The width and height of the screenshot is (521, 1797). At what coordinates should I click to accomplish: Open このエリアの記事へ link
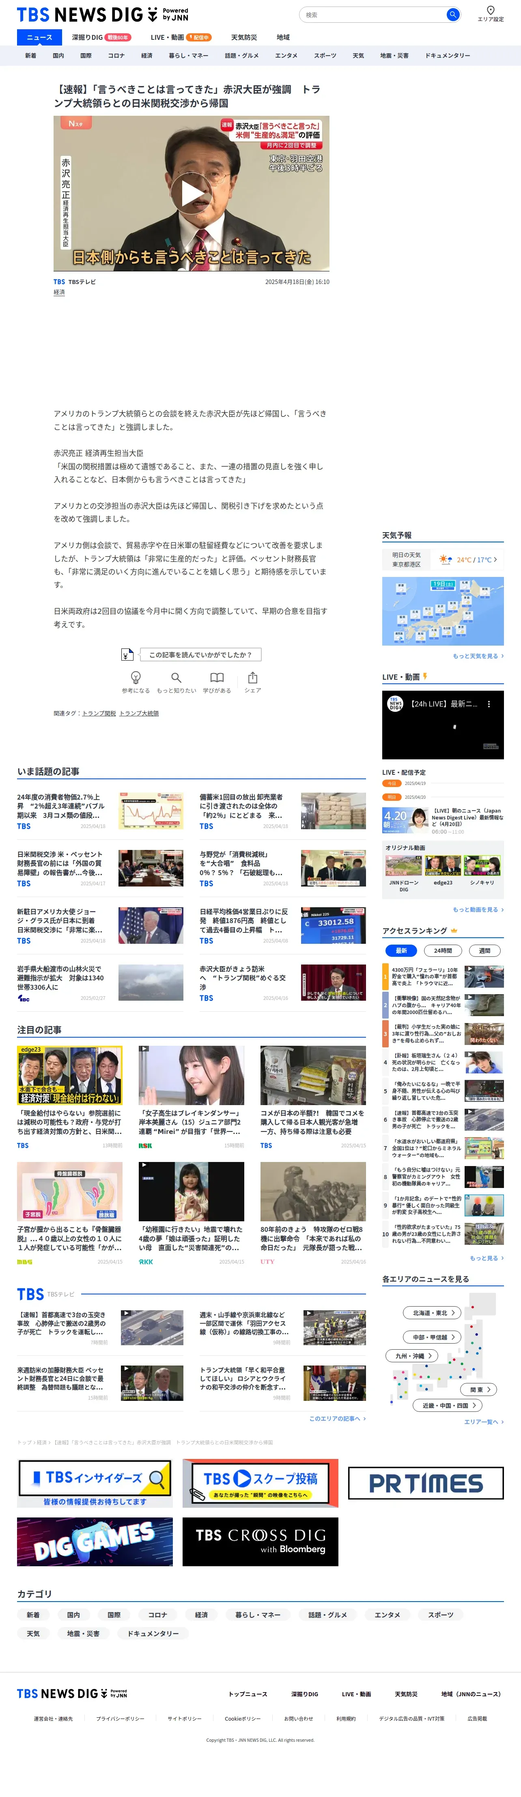tap(337, 1418)
